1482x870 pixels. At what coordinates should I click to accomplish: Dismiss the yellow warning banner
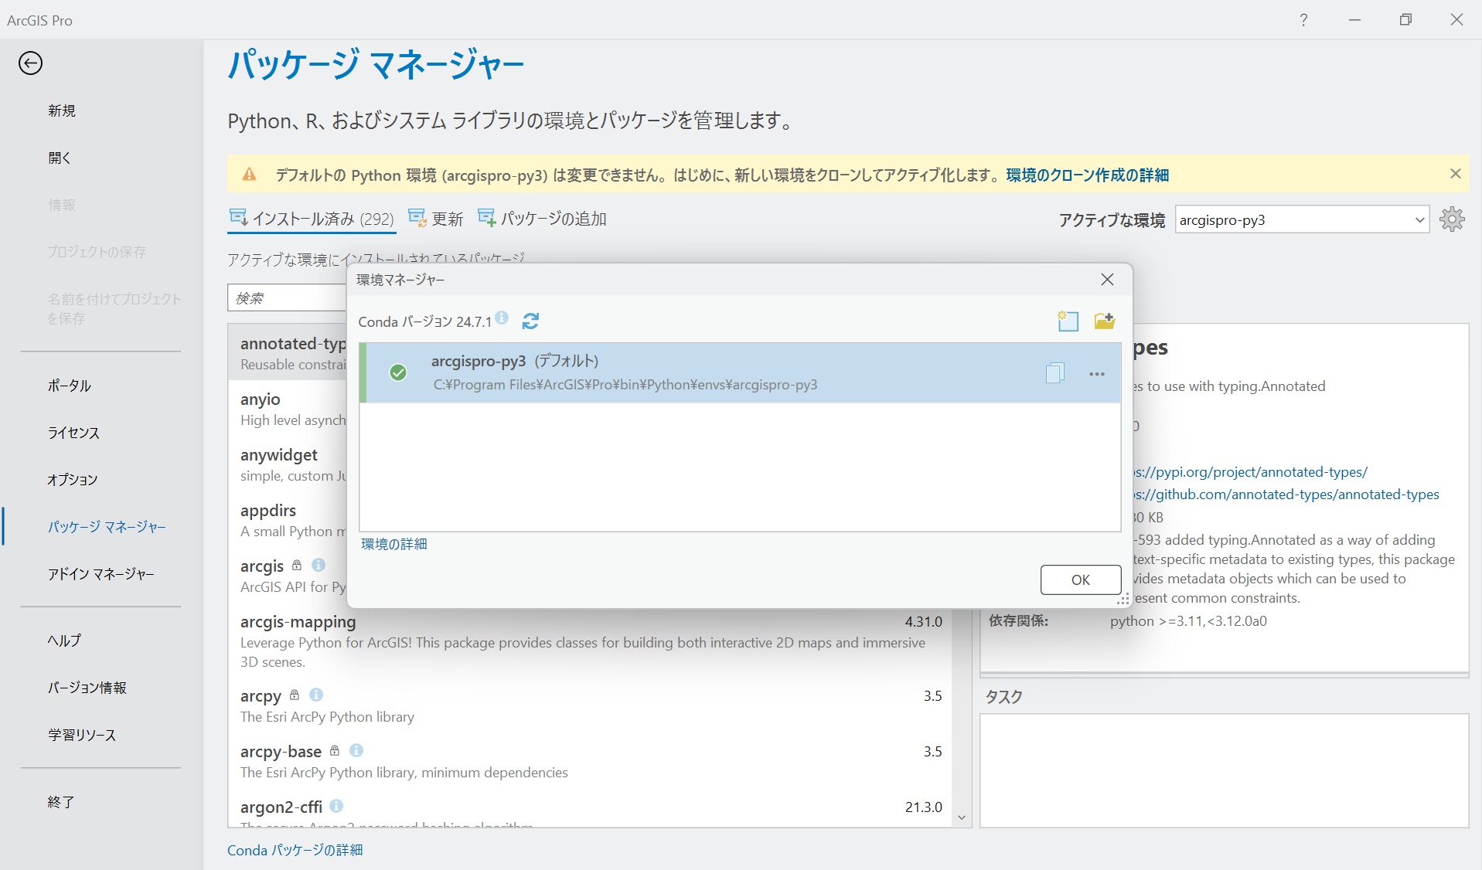pos(1455,174)
